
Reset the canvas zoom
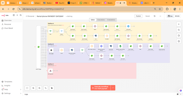tap(46, 88)
